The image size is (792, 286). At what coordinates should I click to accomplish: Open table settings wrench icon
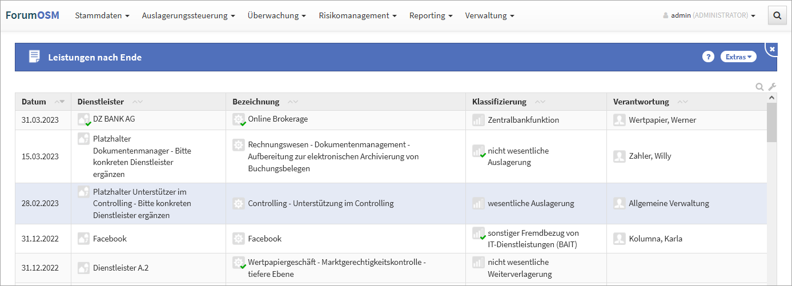tap(772, 87)
